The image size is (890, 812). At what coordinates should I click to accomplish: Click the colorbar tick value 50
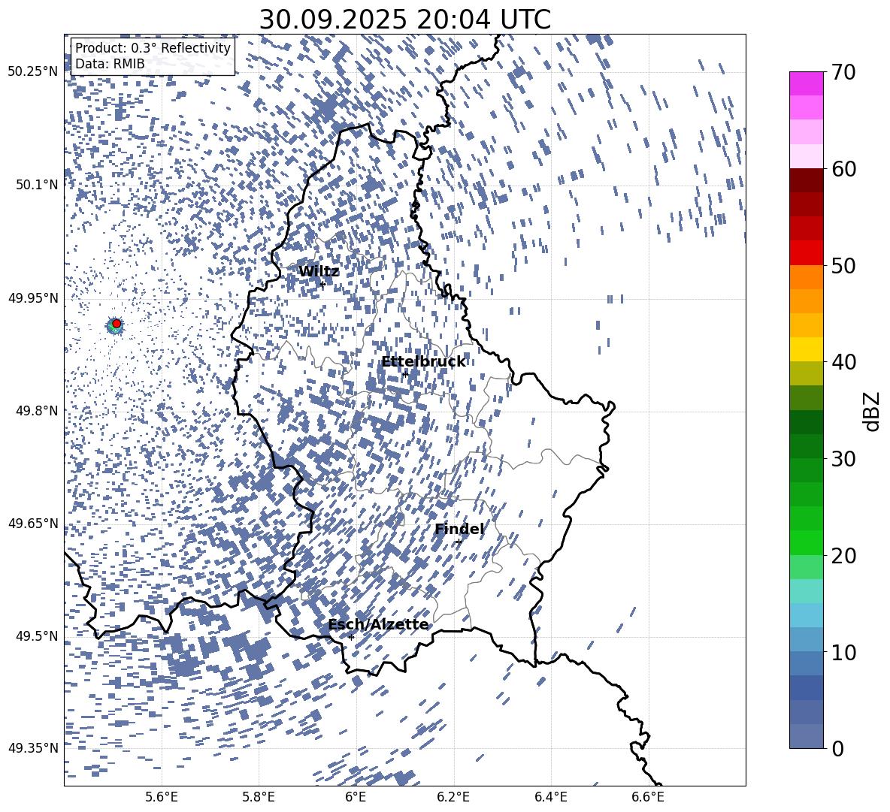(x=843, y=265)
